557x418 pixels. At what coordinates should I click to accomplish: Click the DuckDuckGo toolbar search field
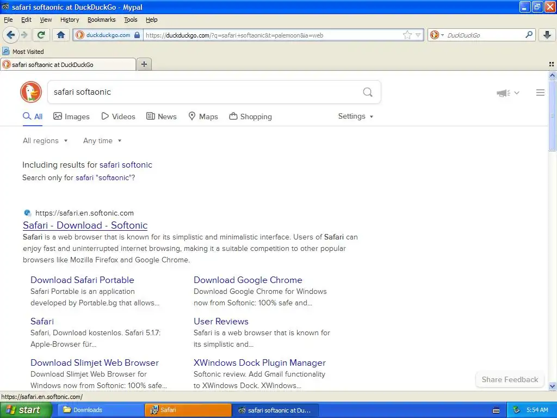pos(484,35)
